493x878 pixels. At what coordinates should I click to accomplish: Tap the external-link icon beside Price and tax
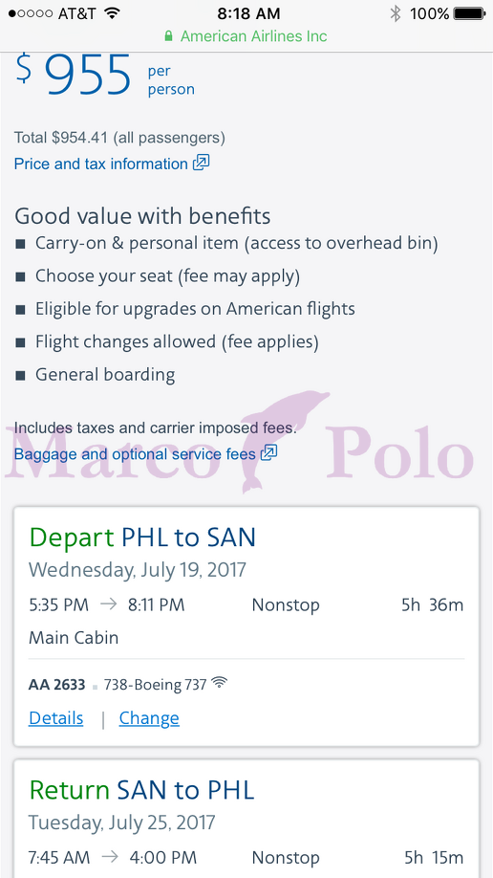(x=201, y=164)
